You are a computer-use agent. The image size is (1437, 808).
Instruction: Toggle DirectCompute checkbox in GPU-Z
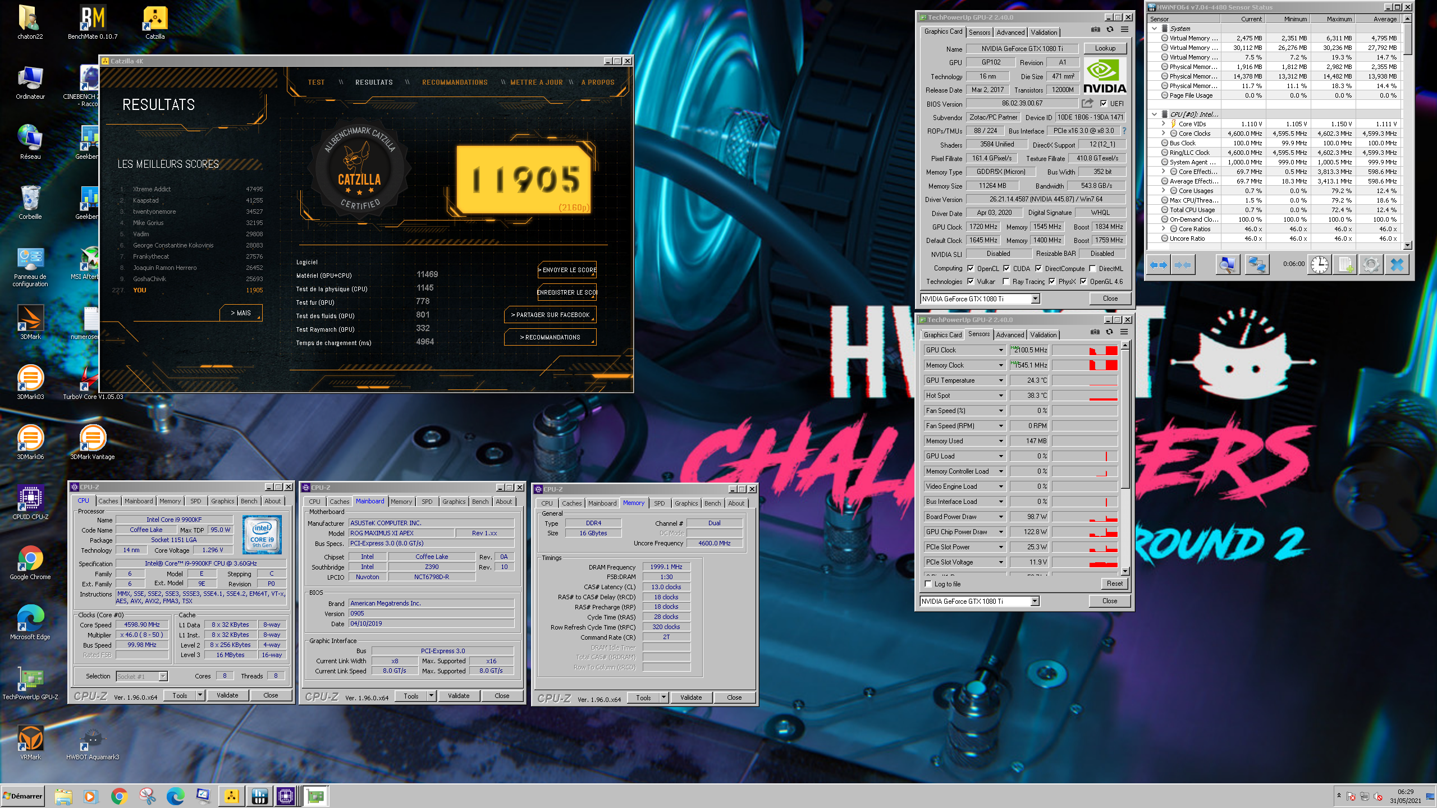click(x=1038, y=268)
